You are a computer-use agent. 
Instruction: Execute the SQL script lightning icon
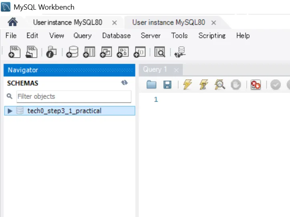(x=187, y=84)
